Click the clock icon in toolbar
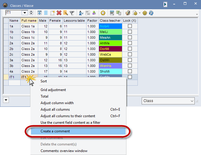Screen dimensions: 201x155 [x=103, y=13]
